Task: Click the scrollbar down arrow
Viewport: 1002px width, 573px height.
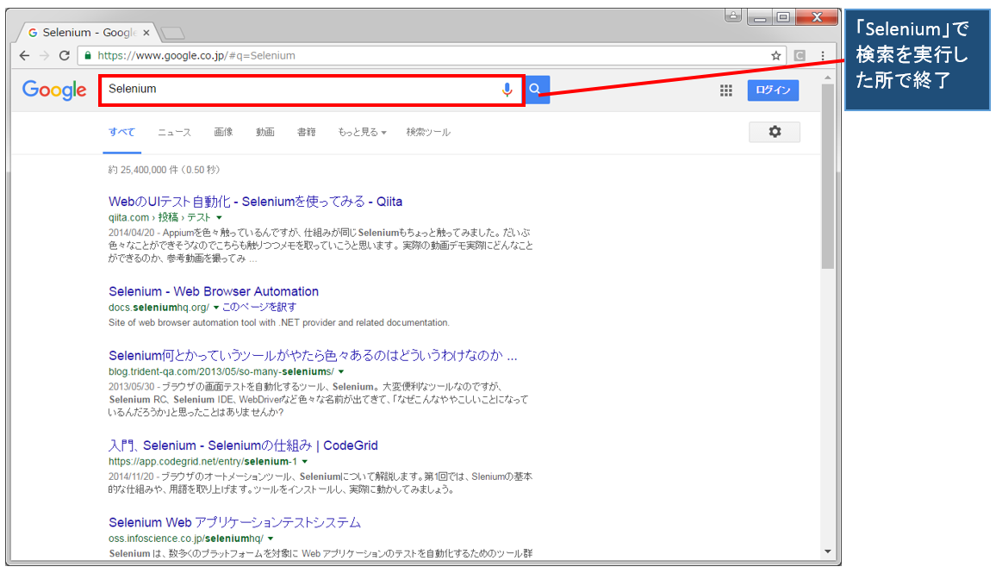Action: 828,551
